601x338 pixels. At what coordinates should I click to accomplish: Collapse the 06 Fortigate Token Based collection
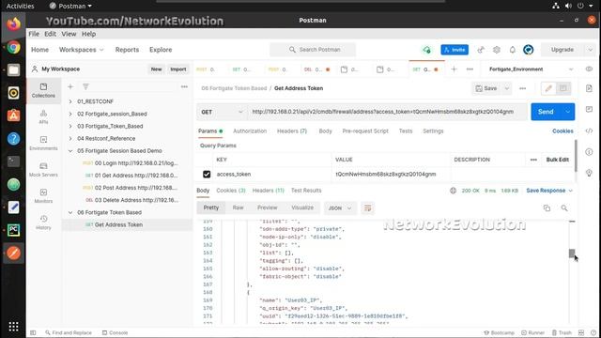[70, 212]
